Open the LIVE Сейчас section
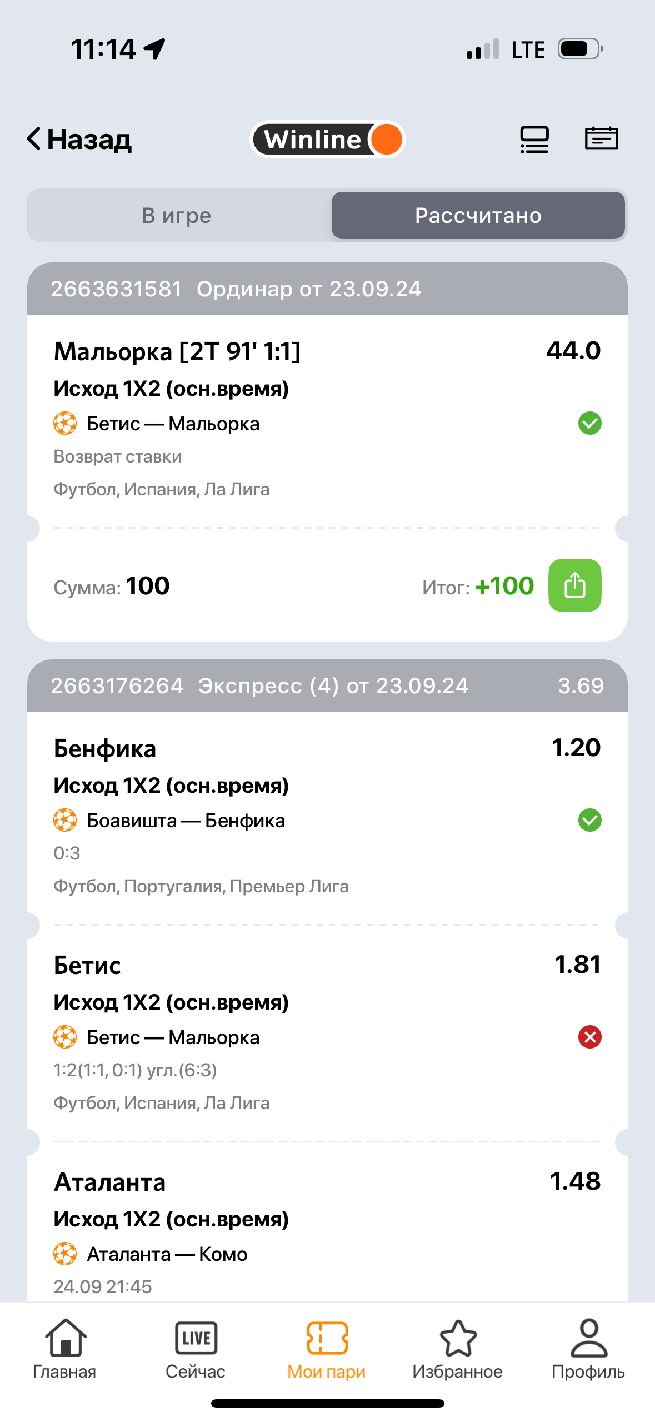The width and height of the screenshot is (655, 1421). click(x=196, y=1348)
